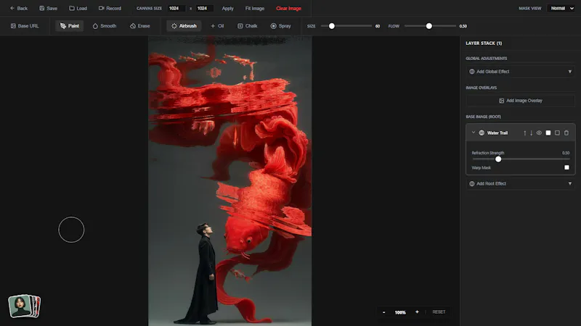
Task: Choose the Spray brush type
Action: coord(281,26)
